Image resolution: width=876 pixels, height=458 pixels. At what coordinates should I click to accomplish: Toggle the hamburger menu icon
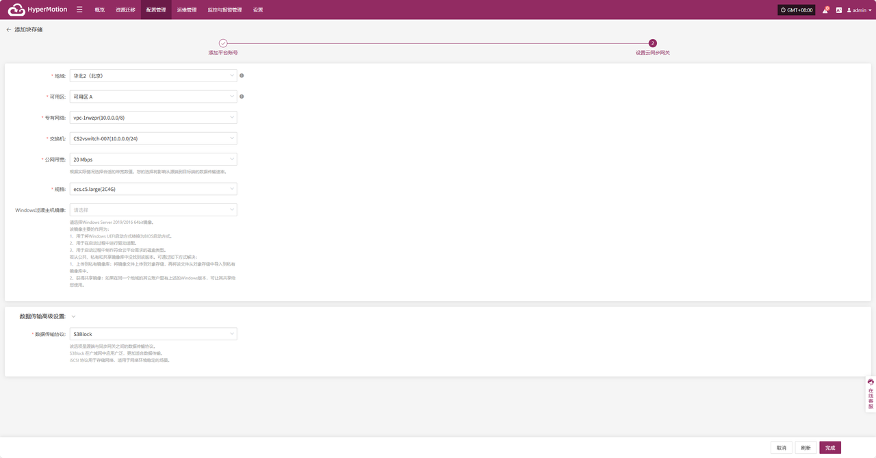click(79, 10)
